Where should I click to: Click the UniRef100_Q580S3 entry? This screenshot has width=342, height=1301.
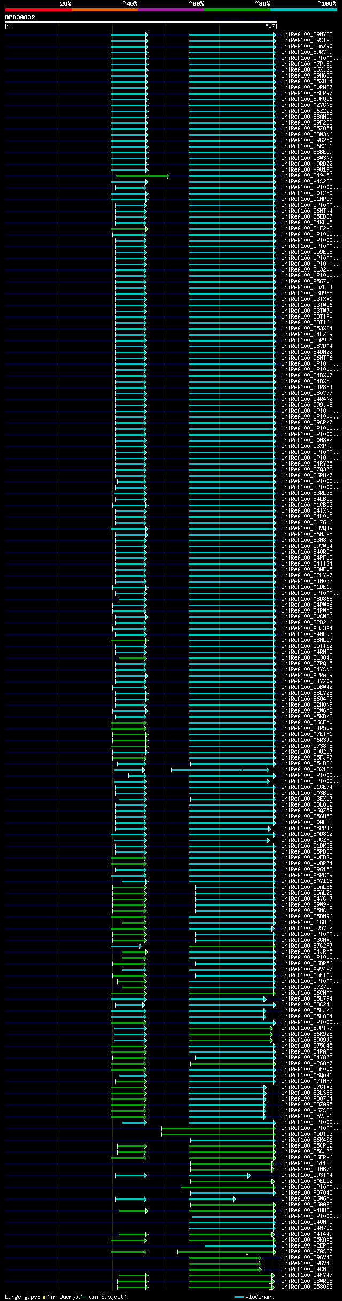pyautogui.click(x=307, y=1287)
